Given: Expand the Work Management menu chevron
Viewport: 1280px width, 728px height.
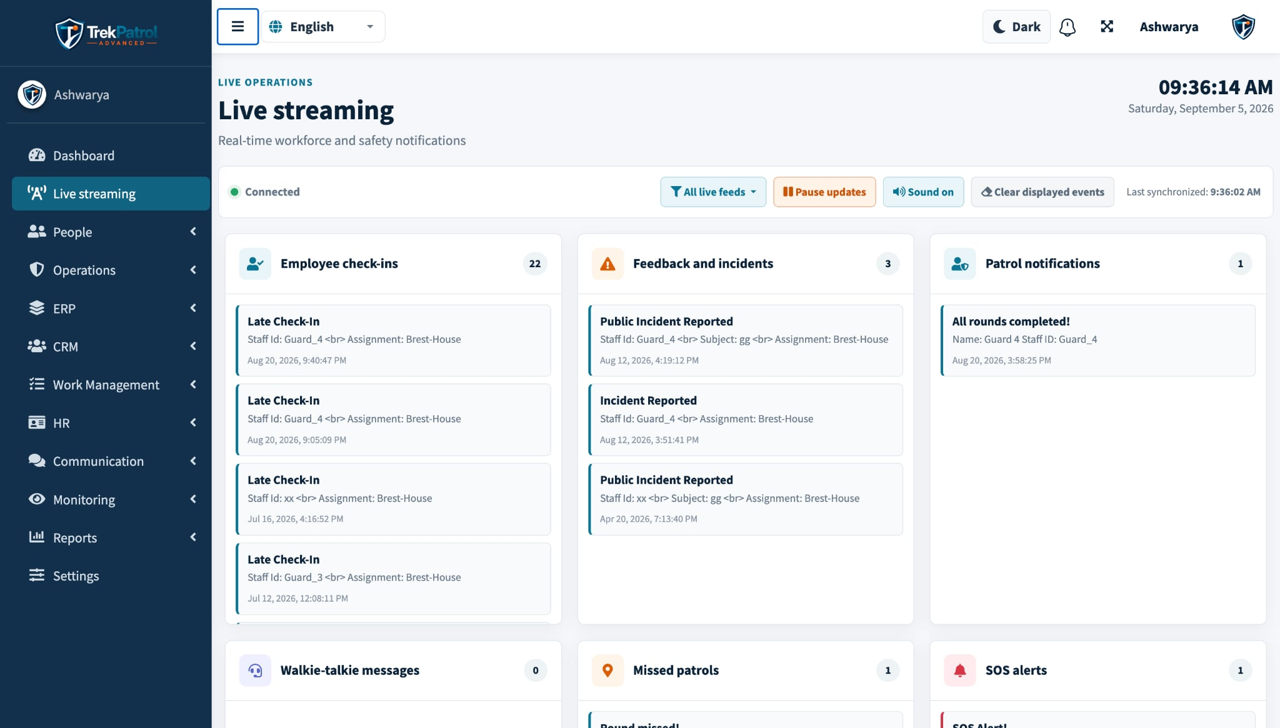Looking at the screenshot, I should [193, 385].
